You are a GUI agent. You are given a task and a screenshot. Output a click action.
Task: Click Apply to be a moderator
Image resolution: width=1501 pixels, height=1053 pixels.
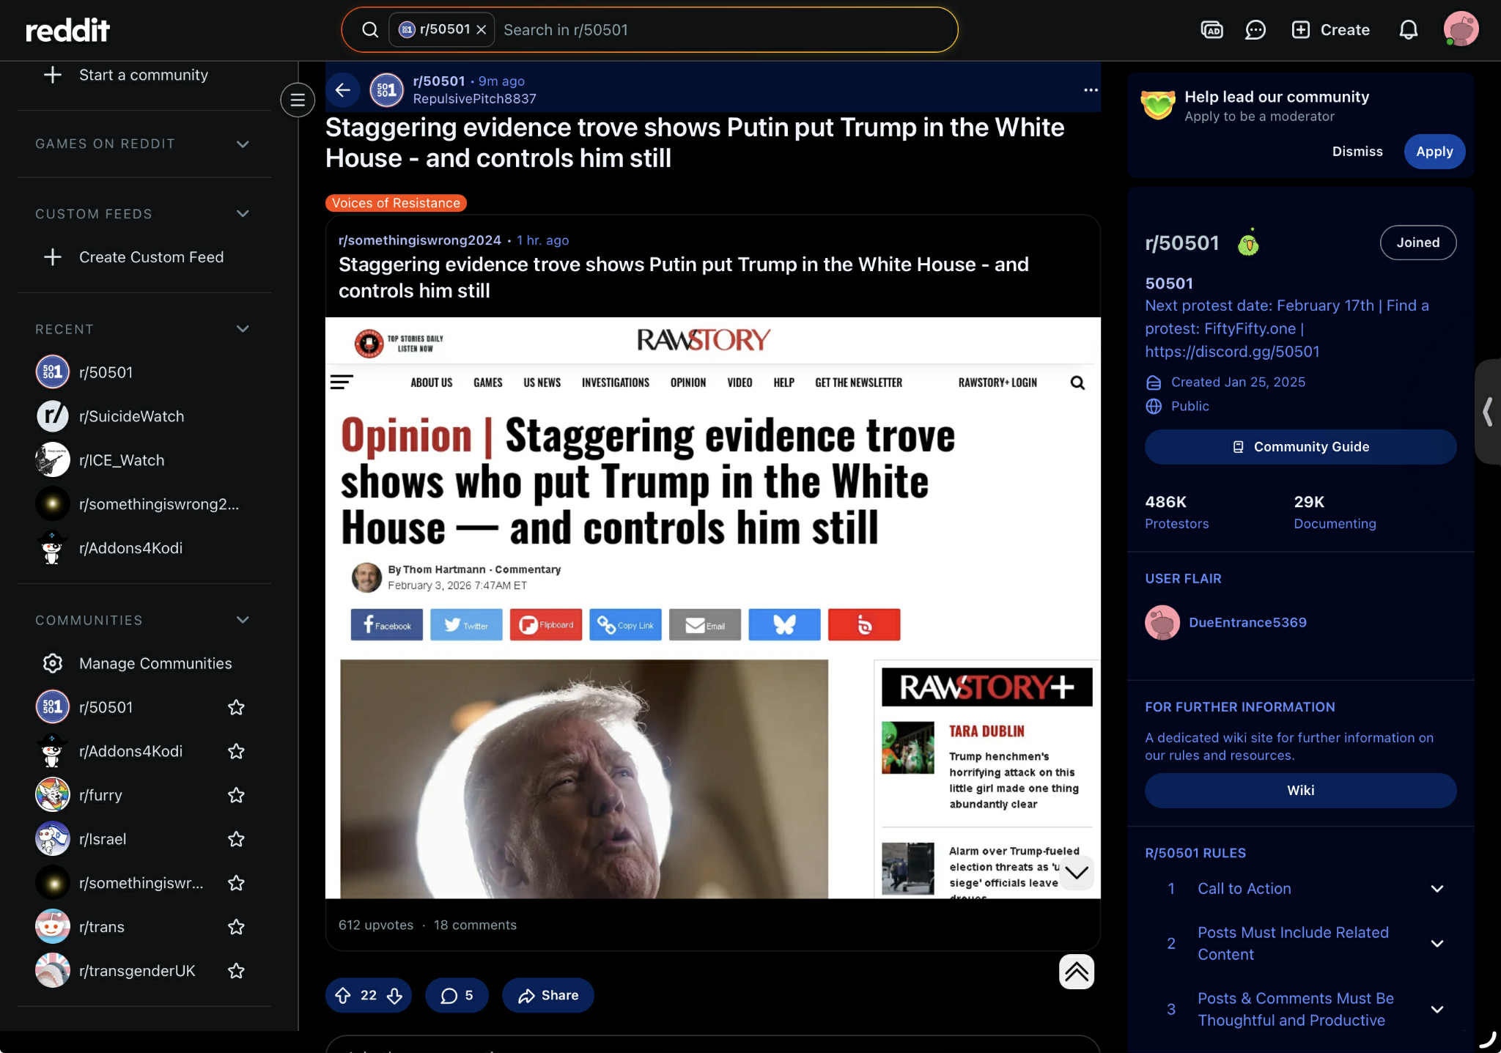tap(1434, 152)
